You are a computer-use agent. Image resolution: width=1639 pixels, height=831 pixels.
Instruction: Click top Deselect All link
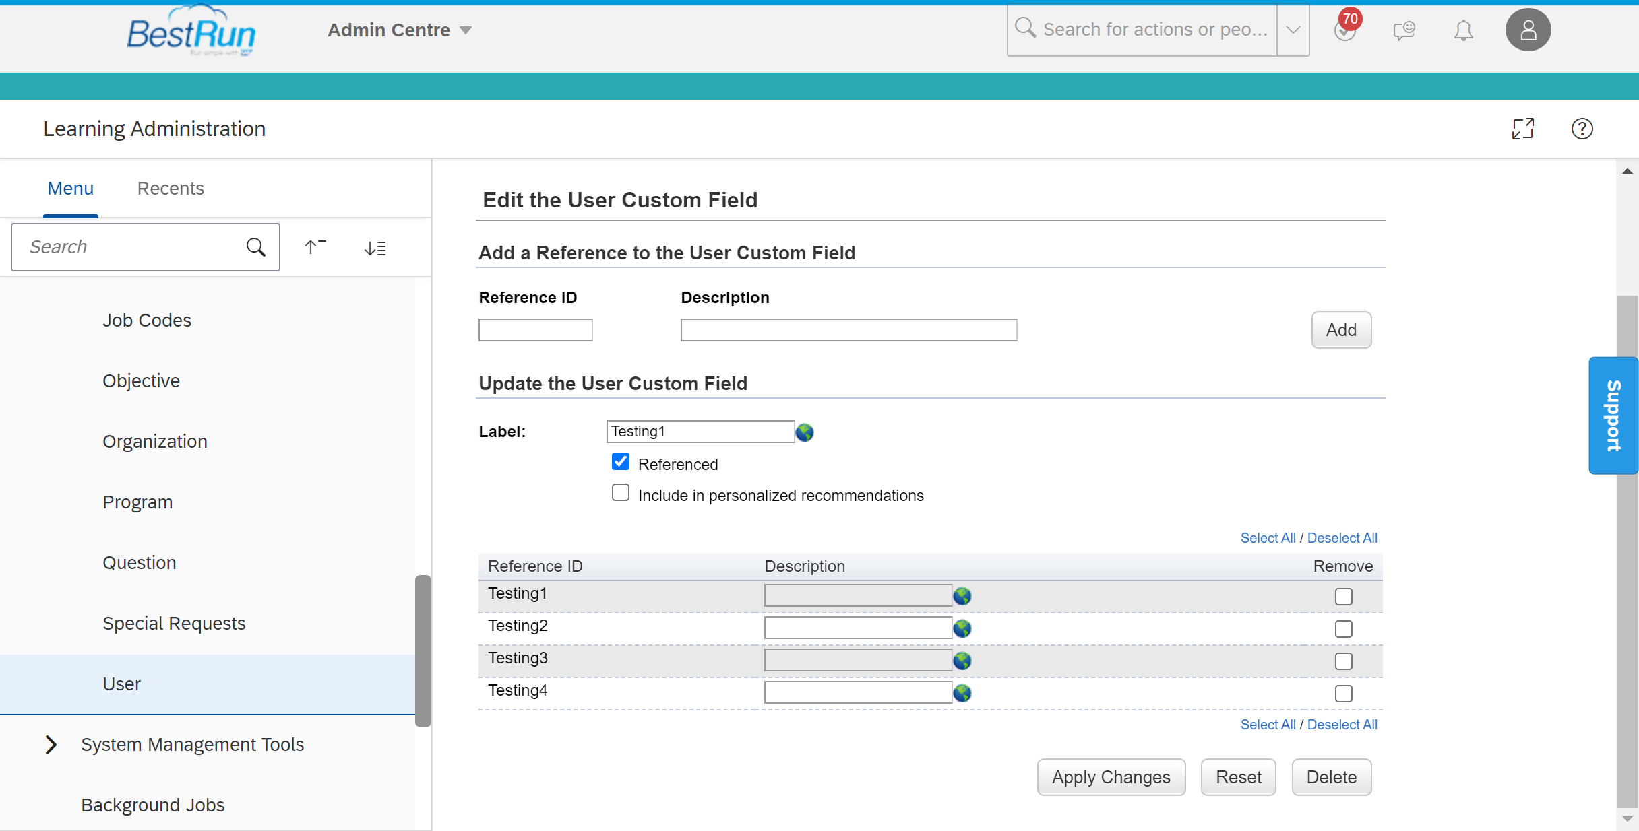click(1342, 538)
